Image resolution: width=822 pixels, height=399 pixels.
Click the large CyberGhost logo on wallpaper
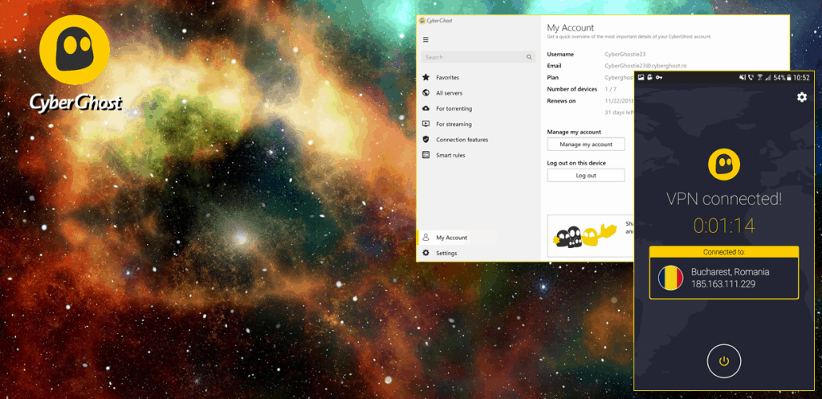(75, 63)
